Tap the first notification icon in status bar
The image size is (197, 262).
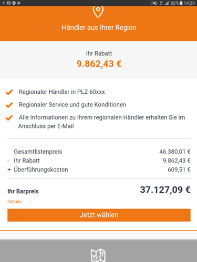[3, 3]
